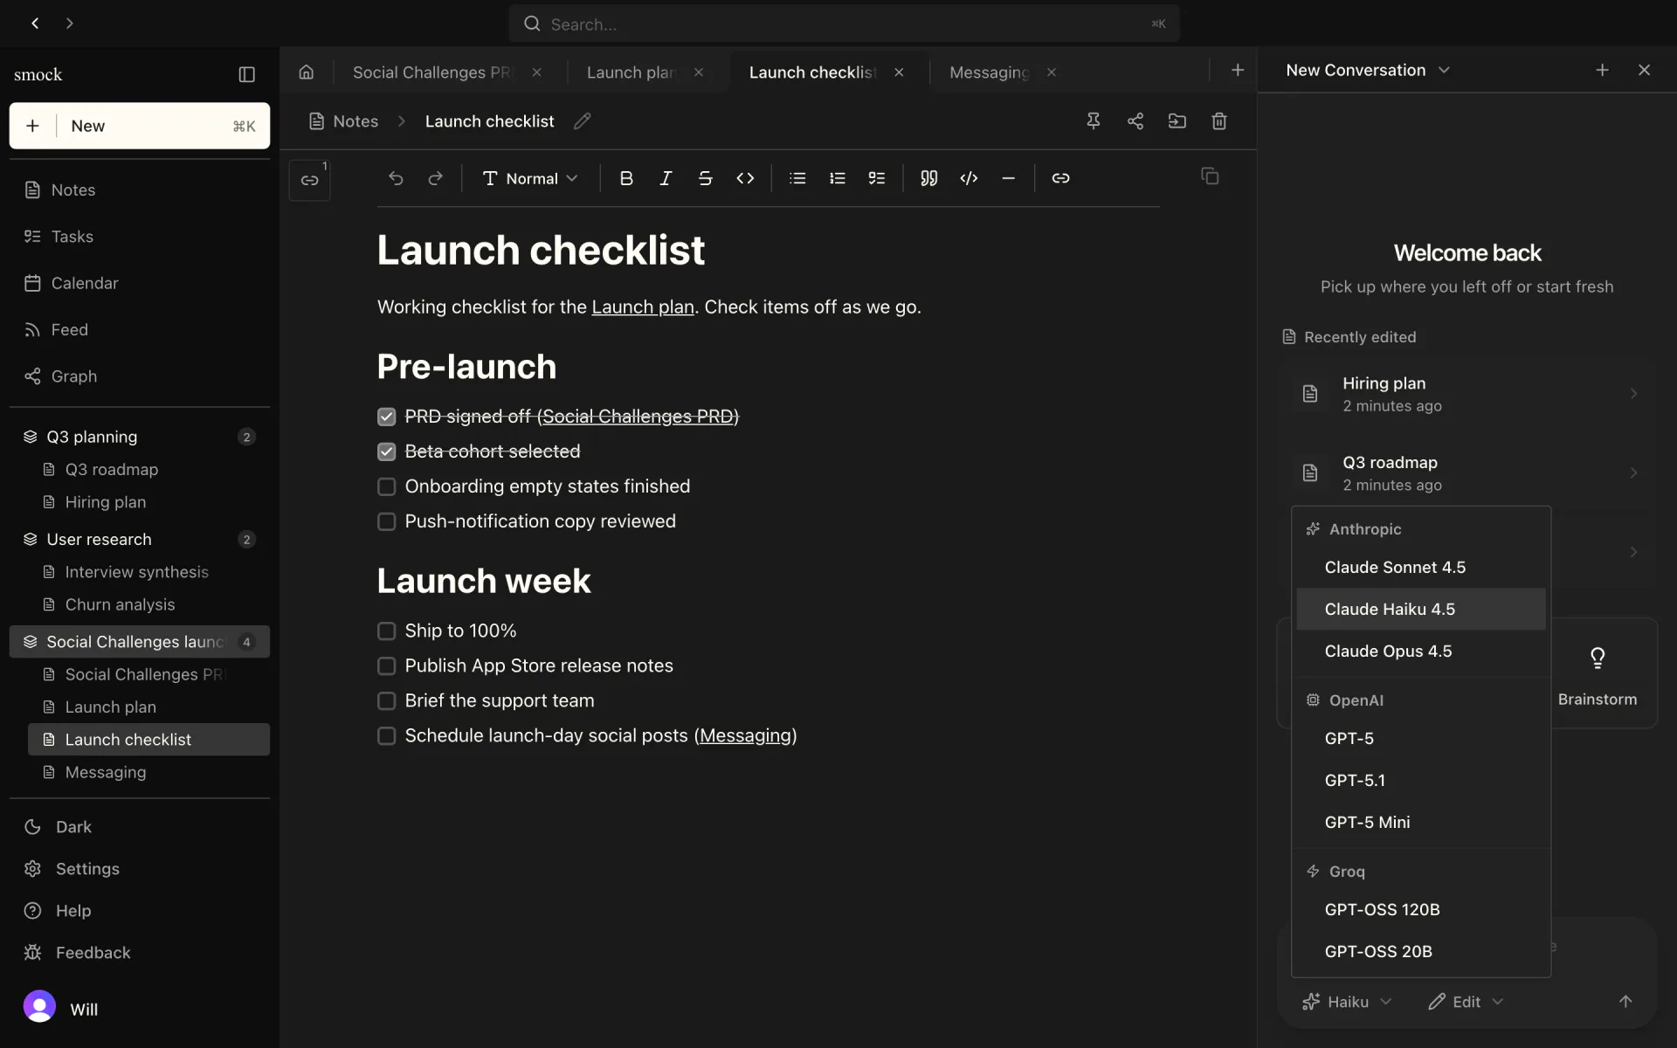
Task: Switch to the Messaging tab
Action: click(x=990, y=72)
